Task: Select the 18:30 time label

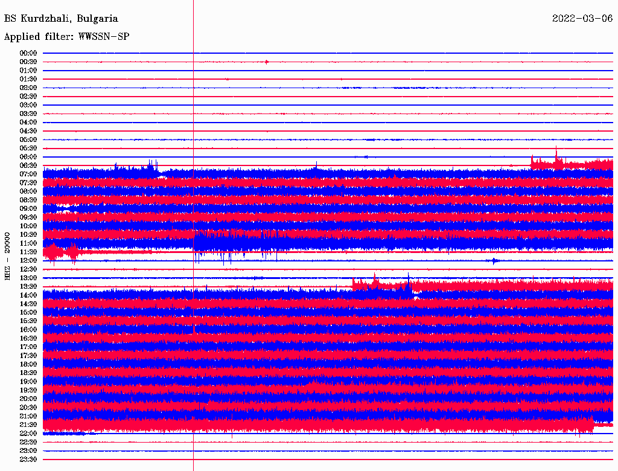Action: (x=28, y=373)
